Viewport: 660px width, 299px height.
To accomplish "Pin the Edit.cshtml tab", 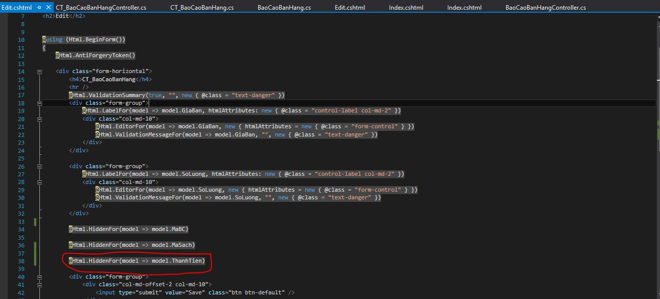I will [x=39, y=8].
